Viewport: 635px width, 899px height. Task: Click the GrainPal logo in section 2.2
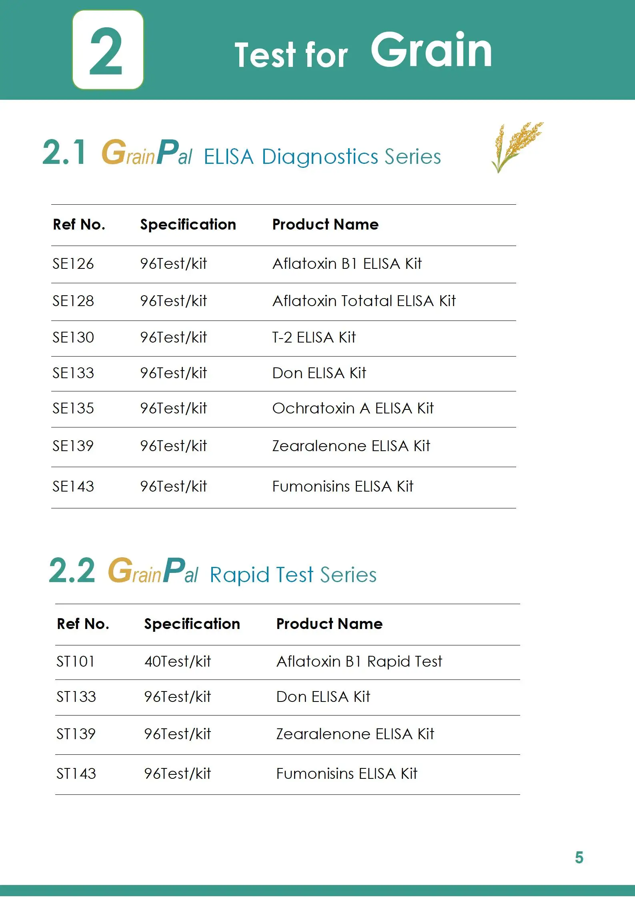[153, 571]
